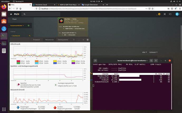The height and width of the screenshot is (113, 182).
Task: Show applications grid in dock
Action: [x=4, y=109]
